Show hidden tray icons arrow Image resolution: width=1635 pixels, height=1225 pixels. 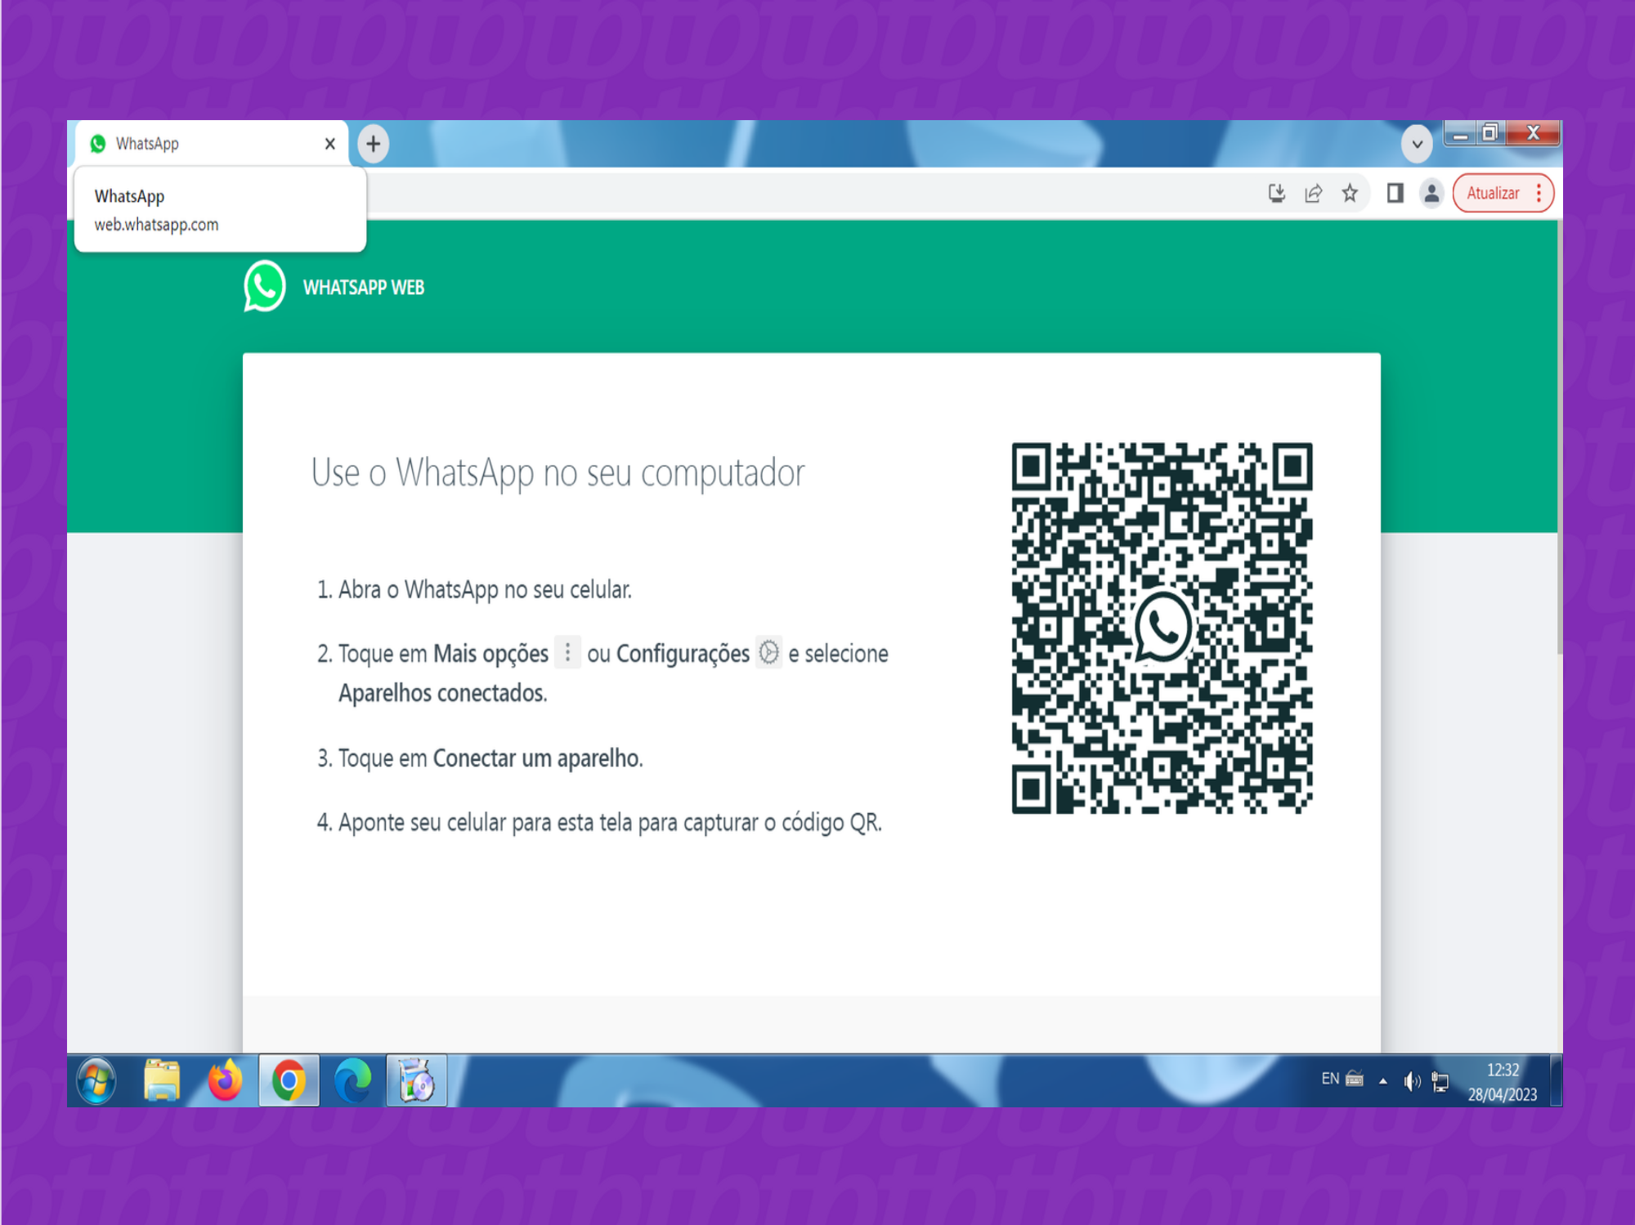pyautogui.click(x=1383, y=1081)
